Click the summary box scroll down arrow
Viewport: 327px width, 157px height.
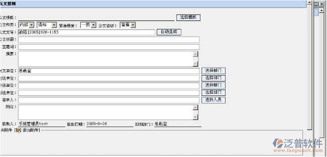pos(196,64)
